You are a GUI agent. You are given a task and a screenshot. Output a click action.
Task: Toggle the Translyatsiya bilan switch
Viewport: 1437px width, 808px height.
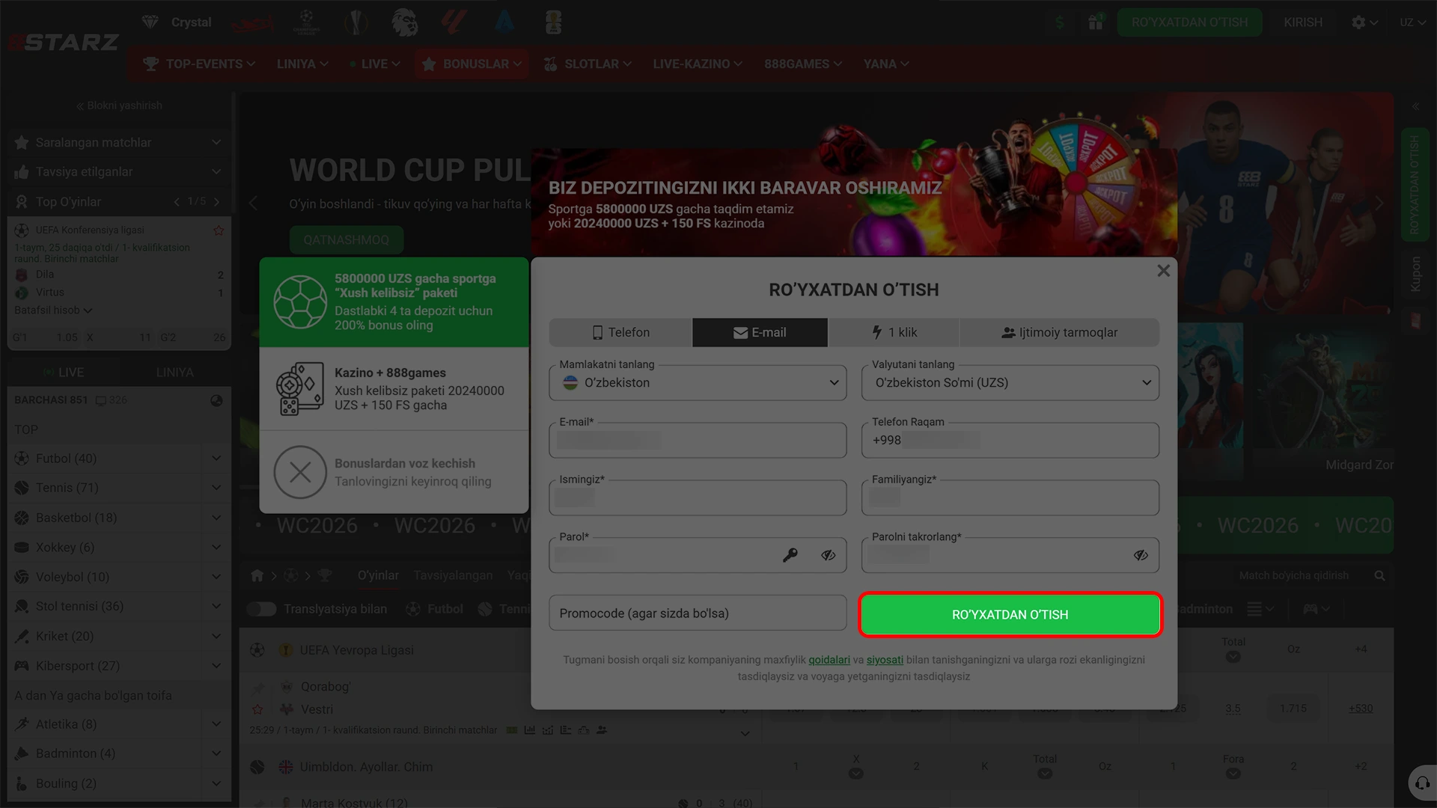point(262,609)
